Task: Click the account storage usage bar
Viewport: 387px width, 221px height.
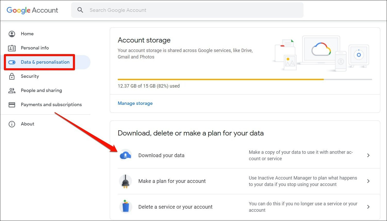Action: point(245,79)
